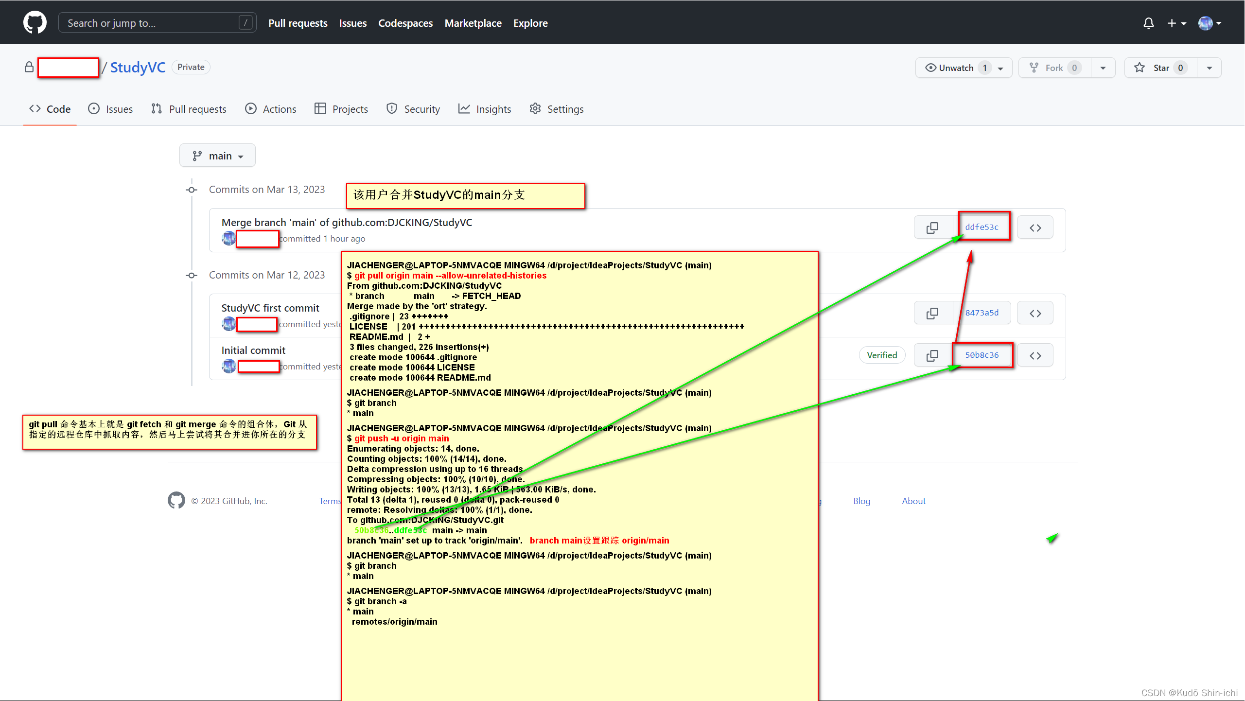Open the user avatar menu

click(1210, 23)
